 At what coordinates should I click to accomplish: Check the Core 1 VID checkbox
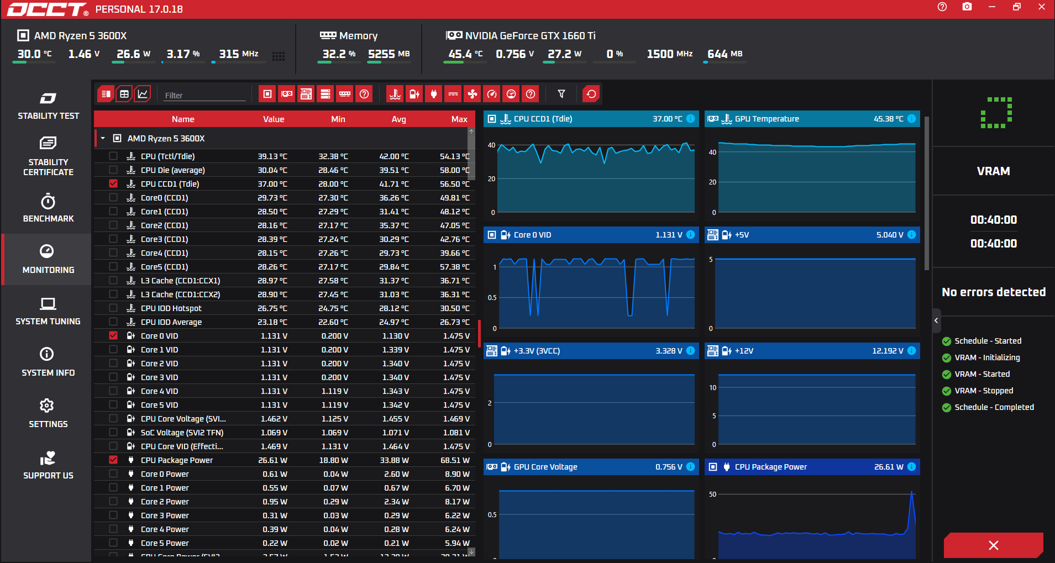(x=113, y=349)
